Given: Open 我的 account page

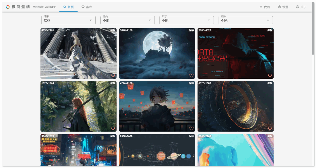Looking at the screenshot, I should (x=265, y=7).
